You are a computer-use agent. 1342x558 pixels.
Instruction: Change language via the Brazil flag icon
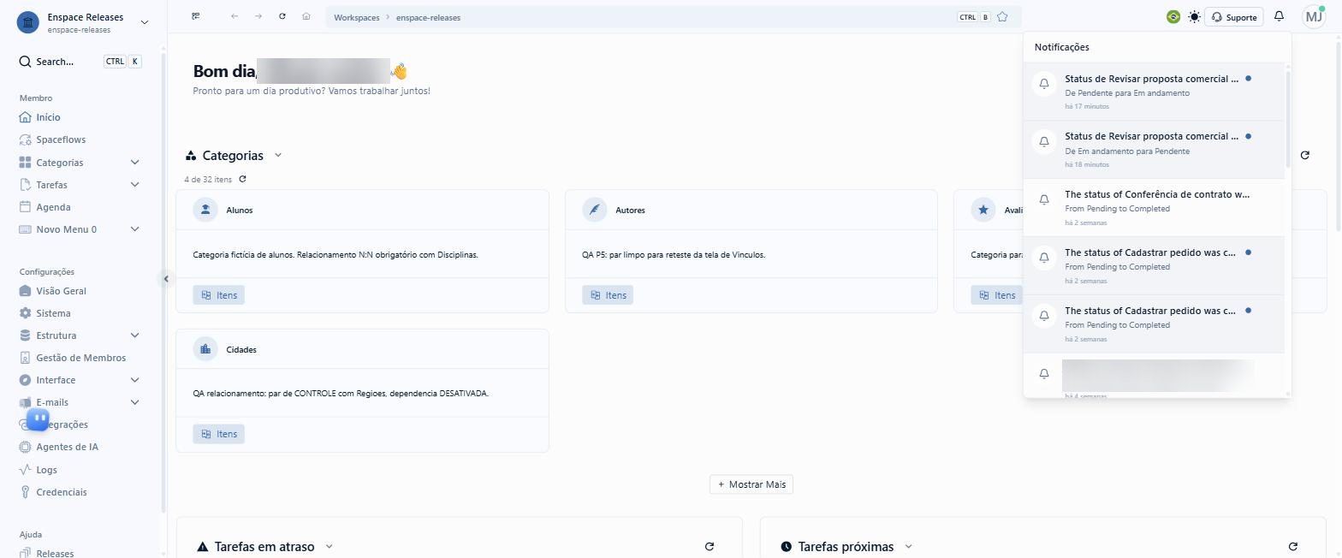[1173, 16]
